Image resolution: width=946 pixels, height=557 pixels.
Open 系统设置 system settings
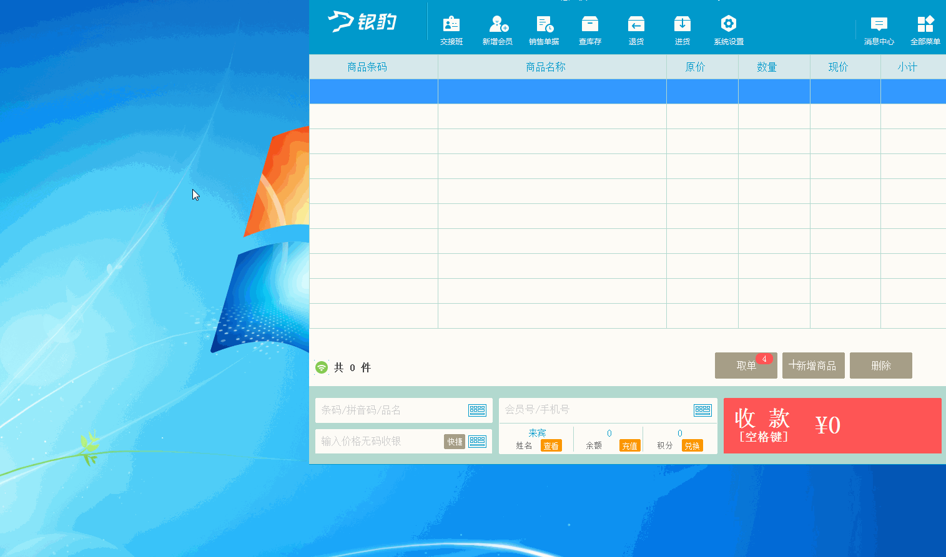click(x=728, y=30)
